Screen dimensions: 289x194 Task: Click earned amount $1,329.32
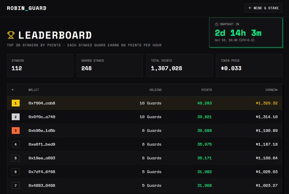[x=267, y=103]
